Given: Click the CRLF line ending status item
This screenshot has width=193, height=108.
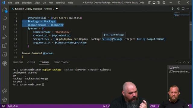Looking at the screenshot, I should (153, 106).
